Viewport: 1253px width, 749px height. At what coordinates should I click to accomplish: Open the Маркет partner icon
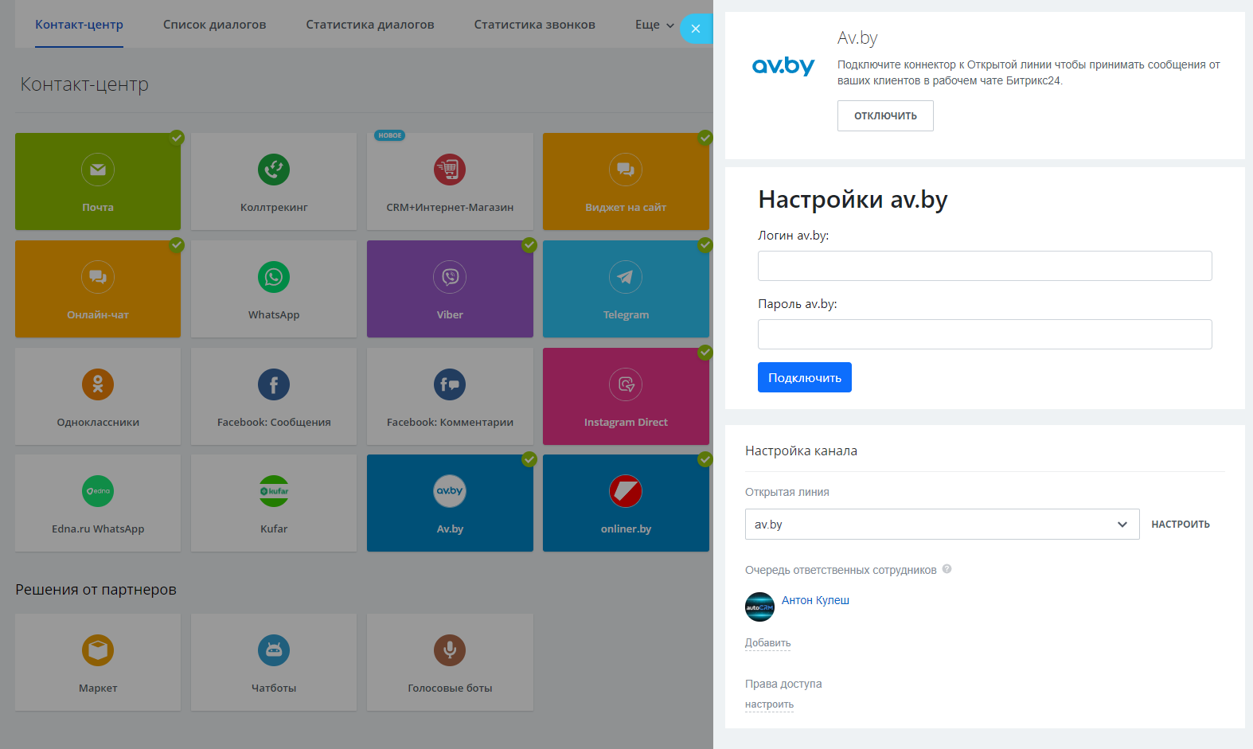tap(98, 650)
